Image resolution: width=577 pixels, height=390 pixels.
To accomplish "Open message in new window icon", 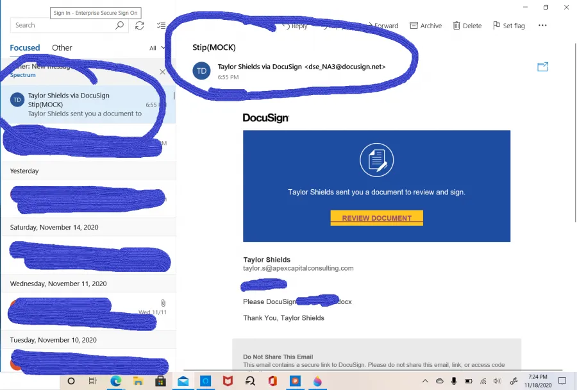I will [x=543, y=67].
